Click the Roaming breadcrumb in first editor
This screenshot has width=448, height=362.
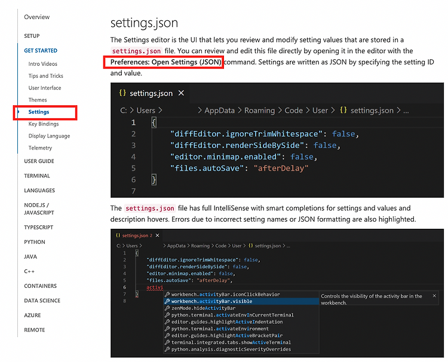259,111
